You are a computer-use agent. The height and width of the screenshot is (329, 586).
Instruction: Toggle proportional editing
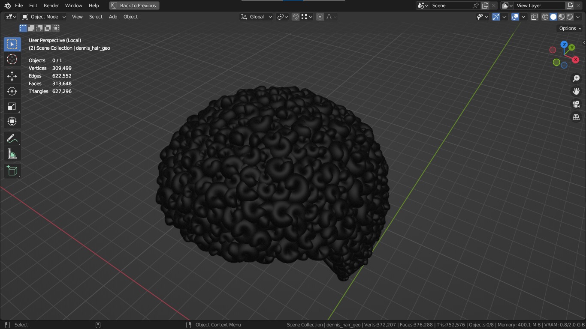coord(320,17)
